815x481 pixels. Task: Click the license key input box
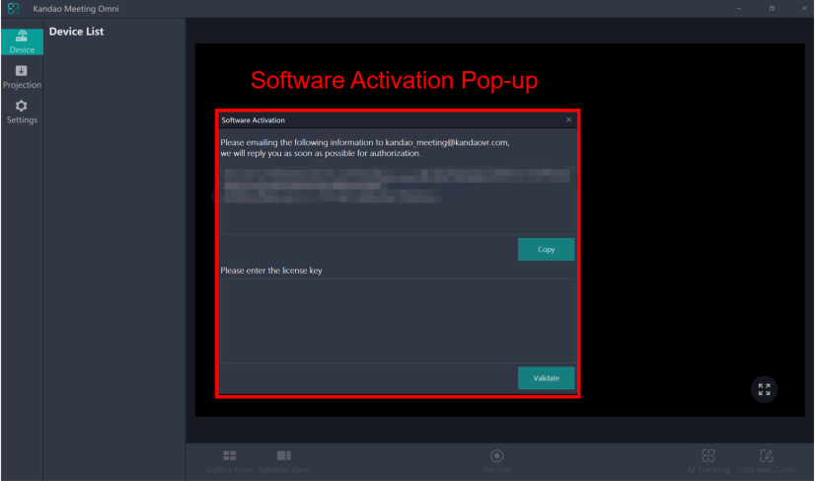pos(397,320)
